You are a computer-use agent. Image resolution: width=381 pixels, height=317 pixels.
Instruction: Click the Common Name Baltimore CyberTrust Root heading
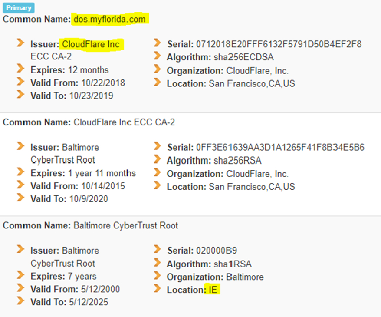point(90,226)
